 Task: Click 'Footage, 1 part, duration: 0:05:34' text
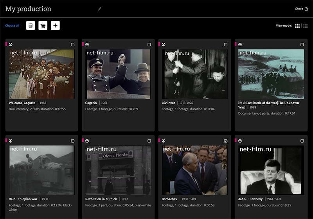pos(109,205)
